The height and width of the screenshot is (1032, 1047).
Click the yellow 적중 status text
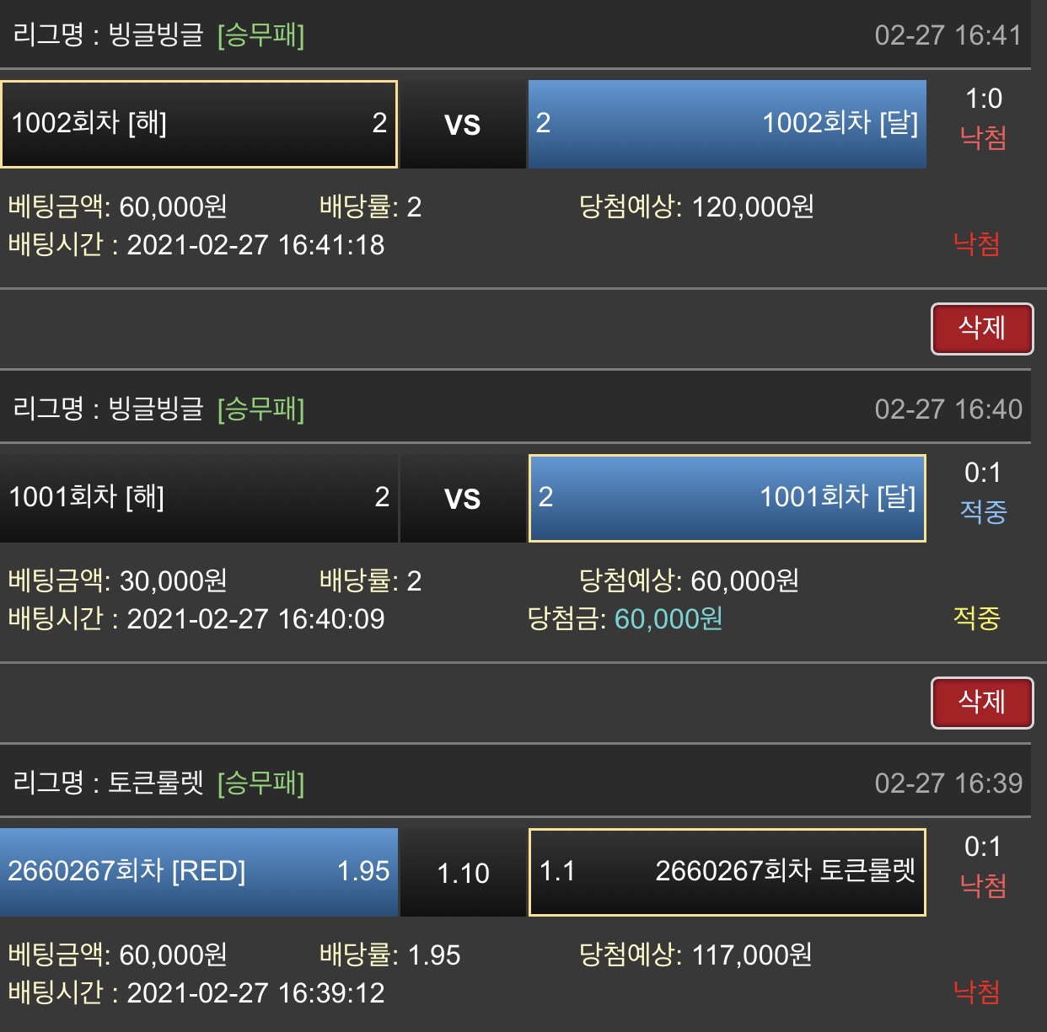tap(976, 619)
